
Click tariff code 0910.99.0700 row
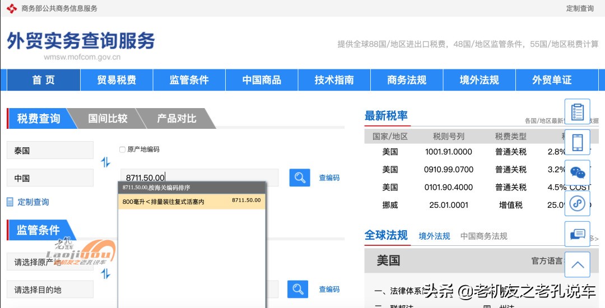[448, 169]
